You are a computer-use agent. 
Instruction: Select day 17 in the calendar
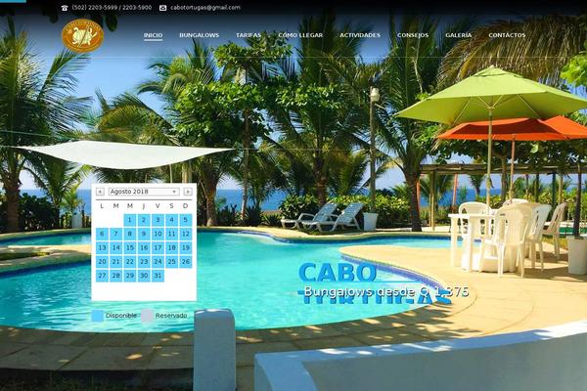[158, 247]
